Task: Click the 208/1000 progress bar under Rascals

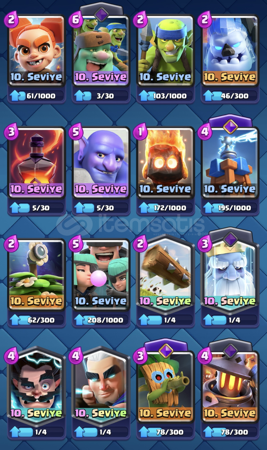Action: (x=101, y=320)
